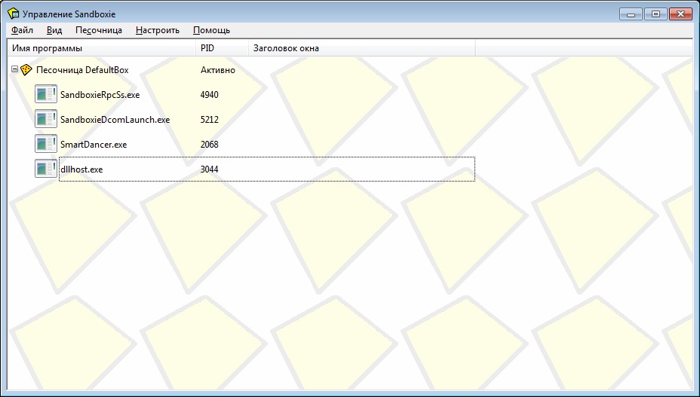
Task: Click the Заголовок окна column header
Action: [x=361, y=48]
